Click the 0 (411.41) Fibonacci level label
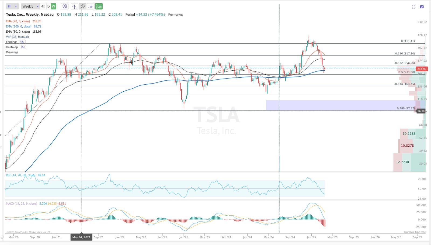 pyautogui.click(x=408, y=41)
